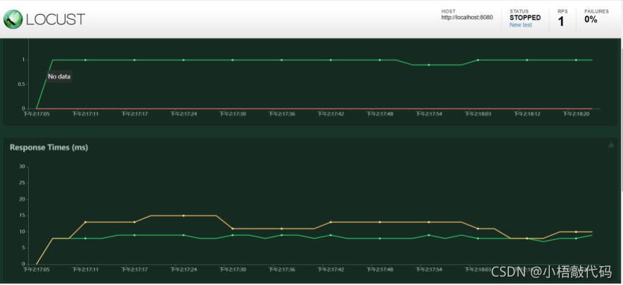Click RPS chart x-axis label 下午2:17:05
This screenshot has width=623, height=285.
[37, 114]
